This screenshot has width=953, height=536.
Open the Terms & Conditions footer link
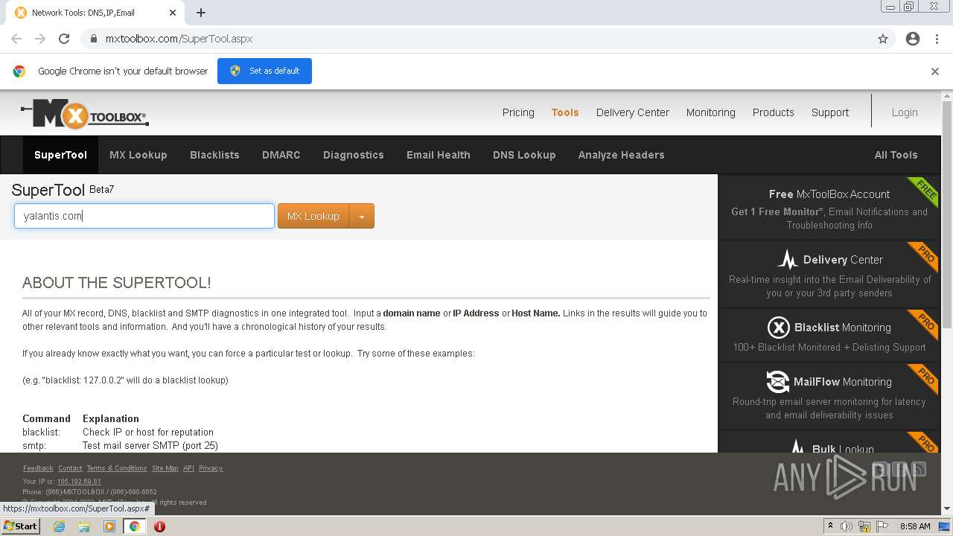click(117, 468)
